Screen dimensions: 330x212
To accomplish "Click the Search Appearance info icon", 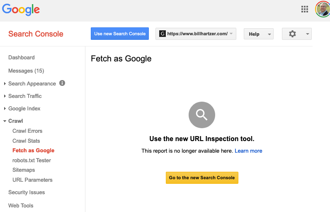I will pos(62,83).
